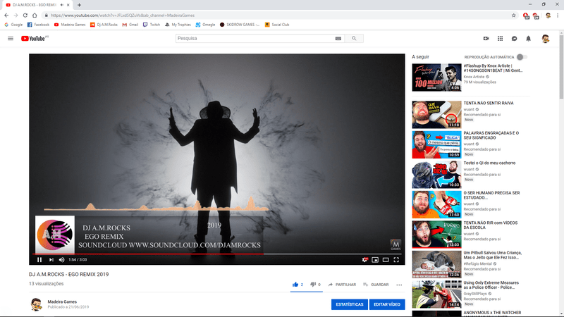Click the EDITAR VÍDEO button
Viewport: 564px width, 317px height.
tap(386, 304)
